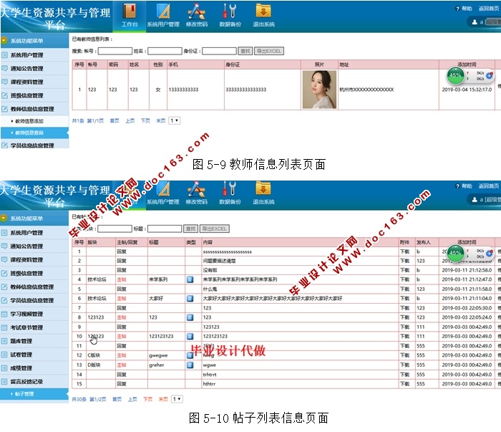Viewport: 501px width, 432px height.
Task: Click type icon in row 13 greher
Action: (190, 365)
